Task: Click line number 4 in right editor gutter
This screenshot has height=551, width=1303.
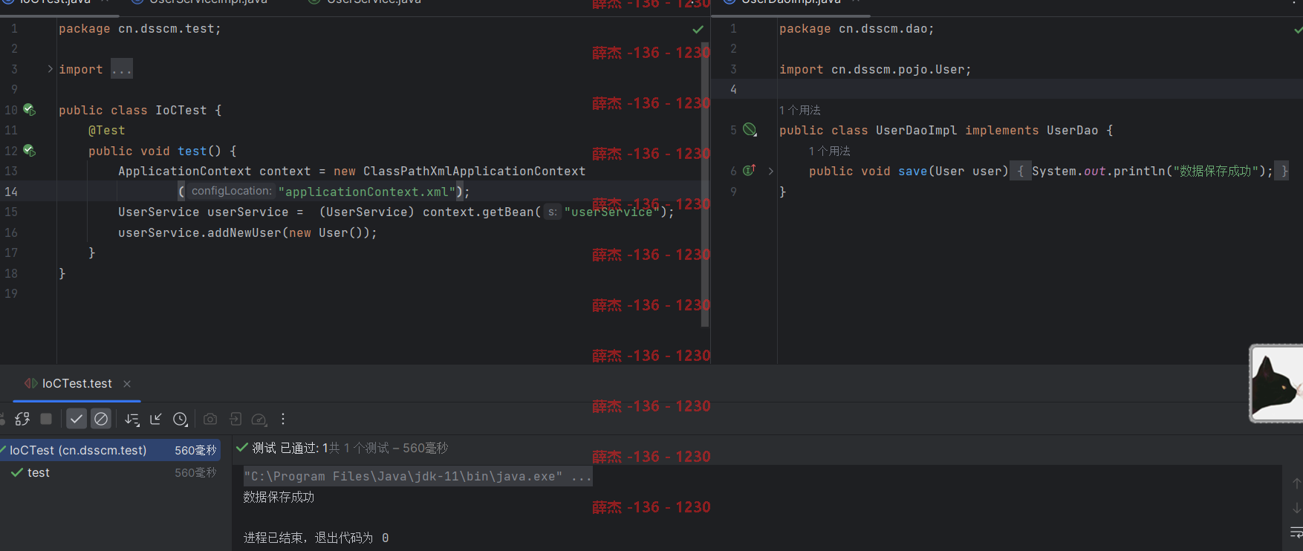Action: pyautogui.click(x=733, y=89)
